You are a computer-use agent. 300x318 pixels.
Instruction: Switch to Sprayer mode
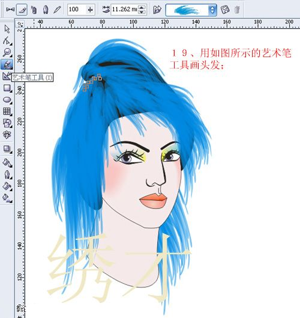click(34, 10)
